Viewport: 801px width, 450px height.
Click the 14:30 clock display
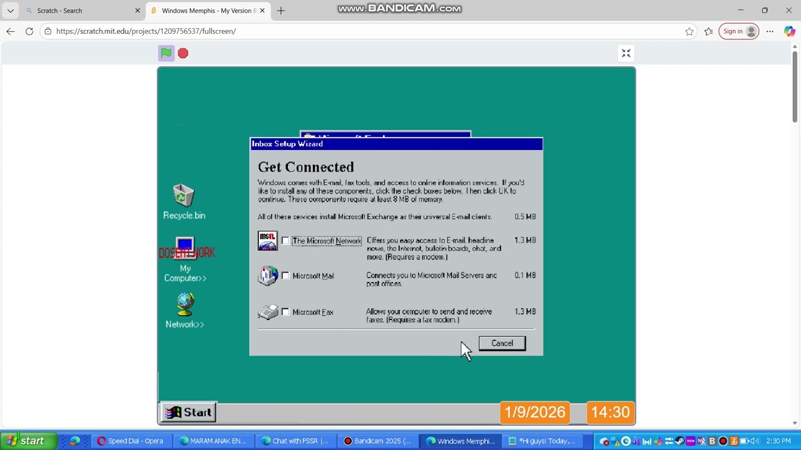610,412
